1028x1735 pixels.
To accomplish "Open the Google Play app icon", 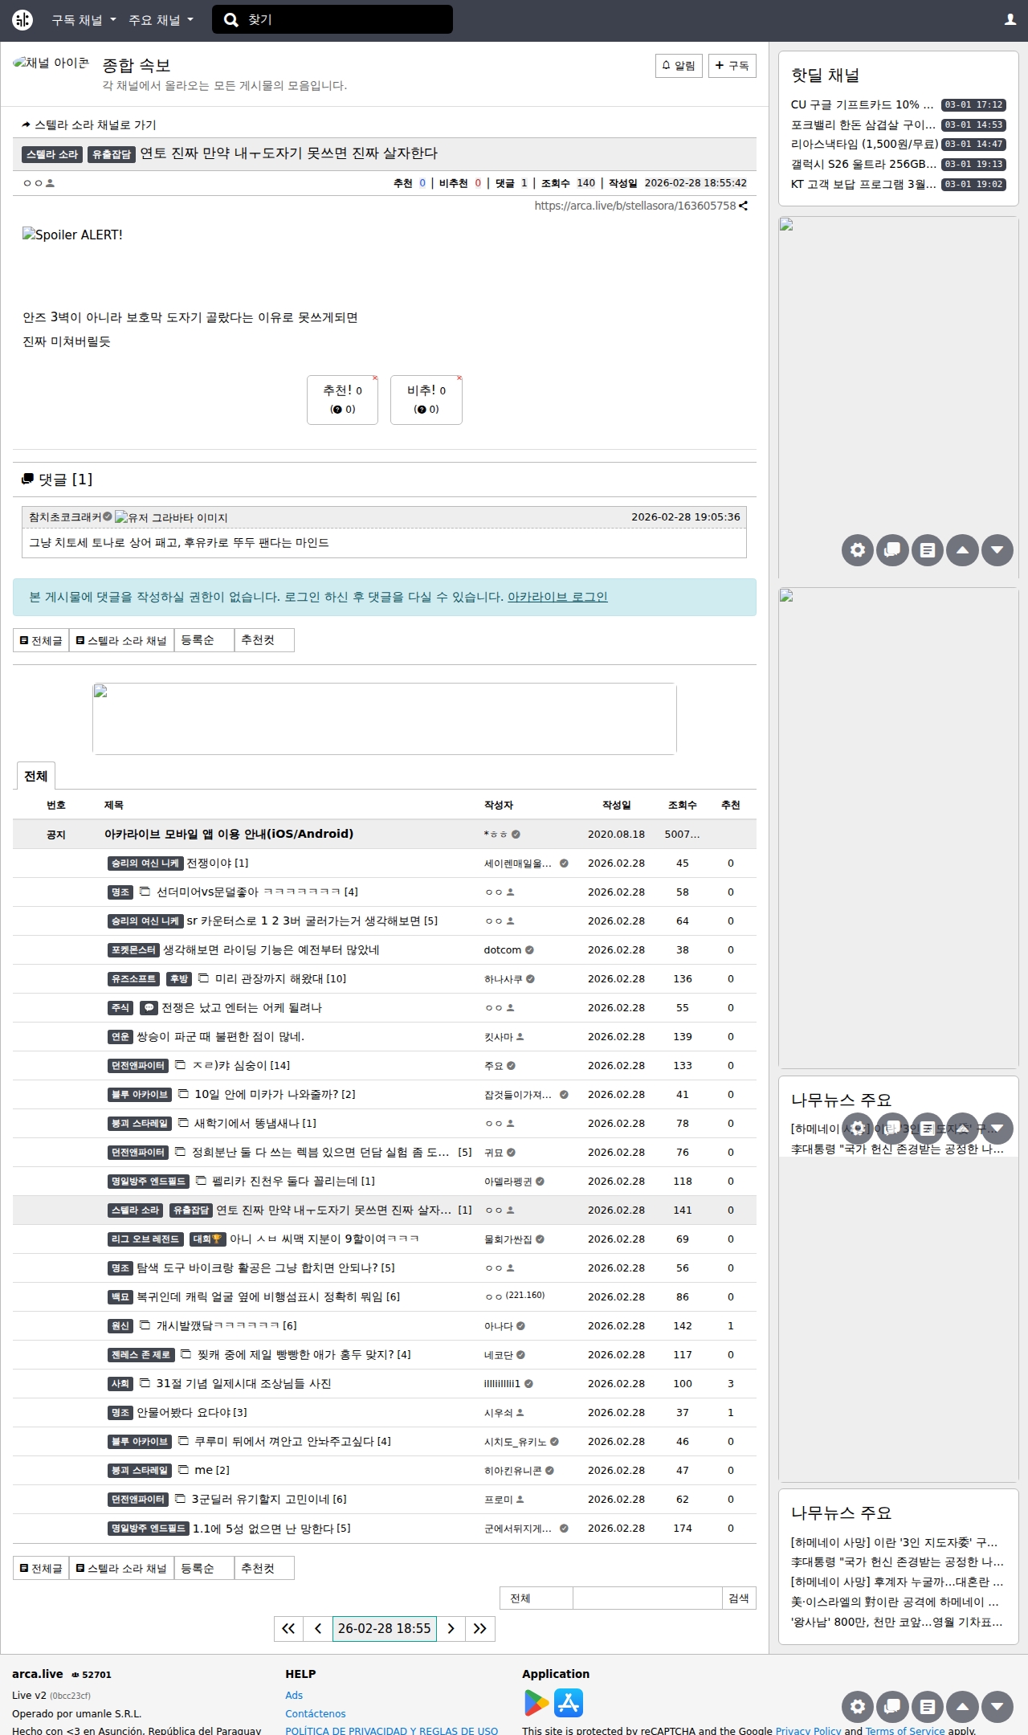I will [536, 1703].
